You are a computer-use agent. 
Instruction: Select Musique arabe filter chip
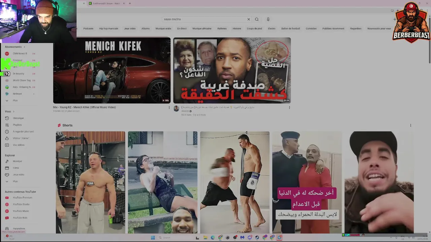(163, 29)
